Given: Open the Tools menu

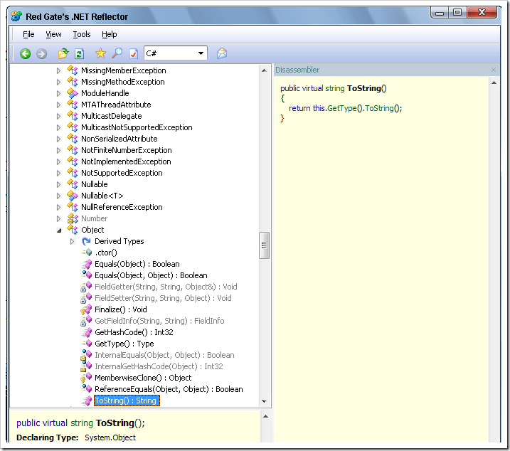Looking at the screenshot, I should click(x=82, y=34).
